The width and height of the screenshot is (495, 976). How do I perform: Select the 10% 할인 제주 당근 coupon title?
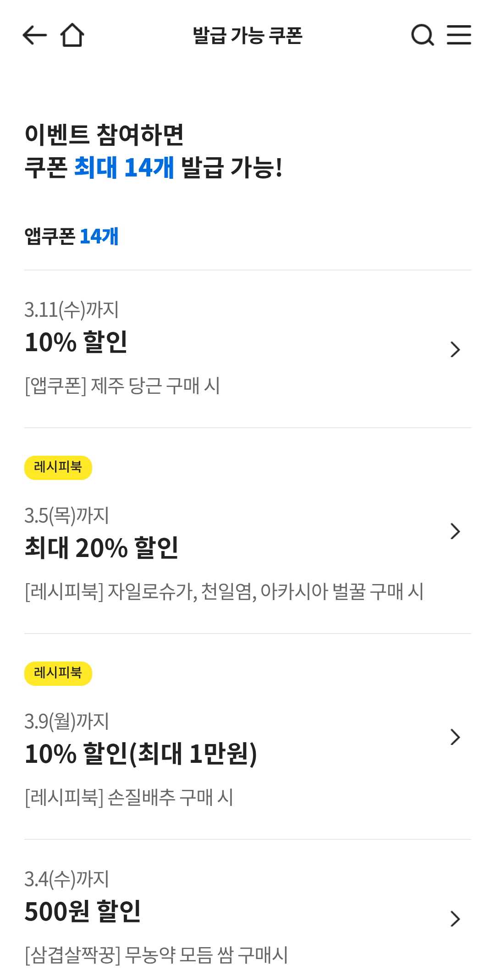point(76,342)
